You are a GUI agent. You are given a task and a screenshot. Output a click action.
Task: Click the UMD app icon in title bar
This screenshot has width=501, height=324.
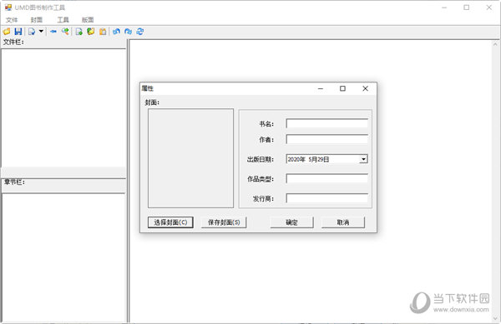pyautogui.click(x=8, y=7)
